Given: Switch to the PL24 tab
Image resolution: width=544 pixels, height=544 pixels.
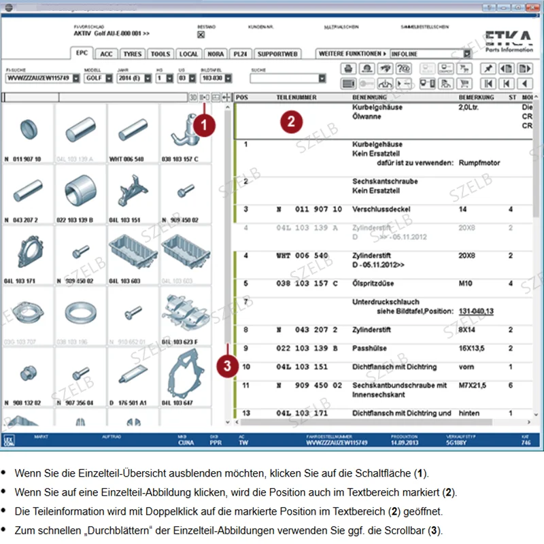Looking at the screenshot, I should (240, 54).
